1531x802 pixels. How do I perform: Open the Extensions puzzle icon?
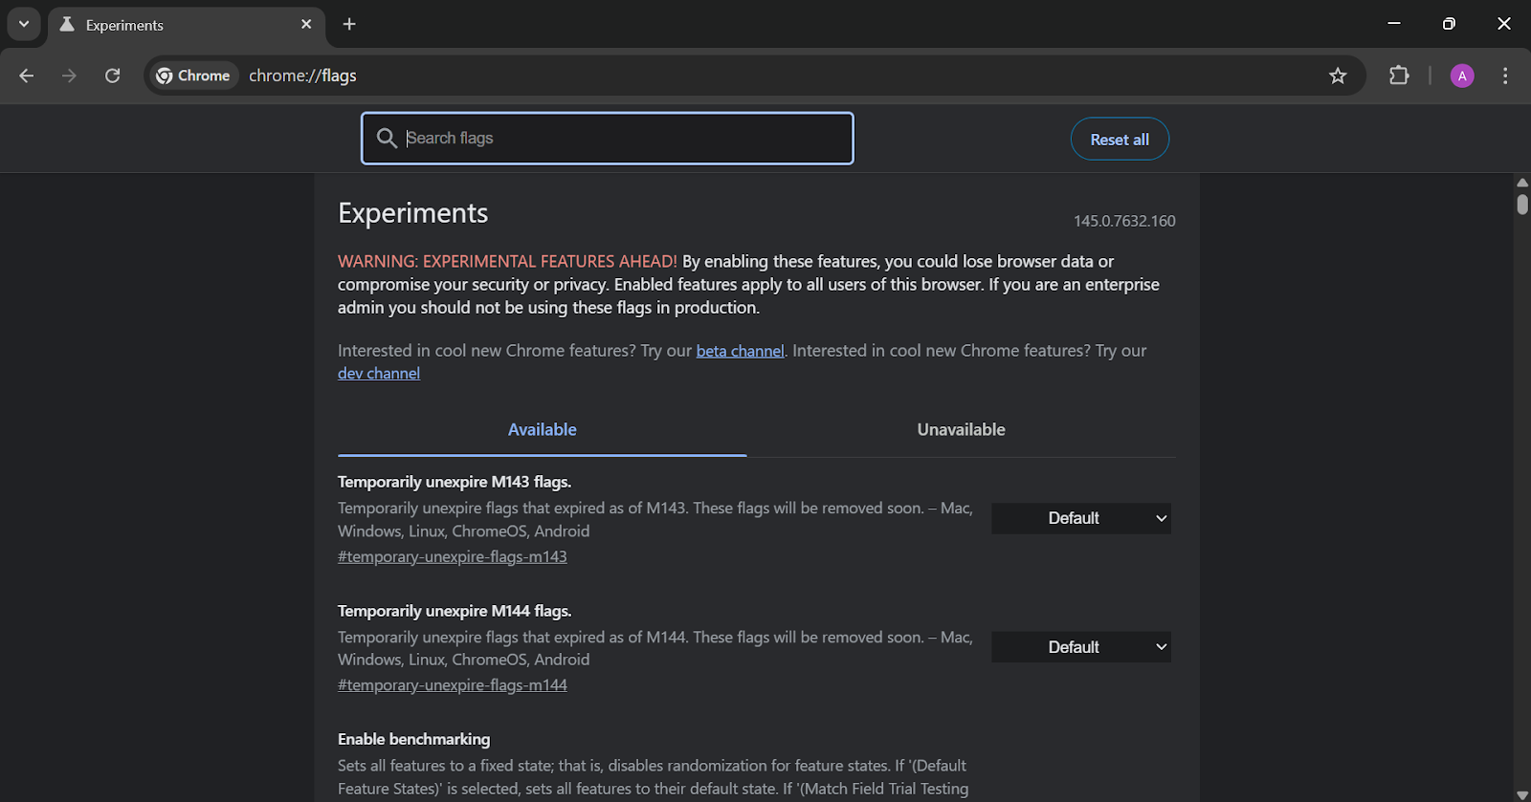point(1399,76)
